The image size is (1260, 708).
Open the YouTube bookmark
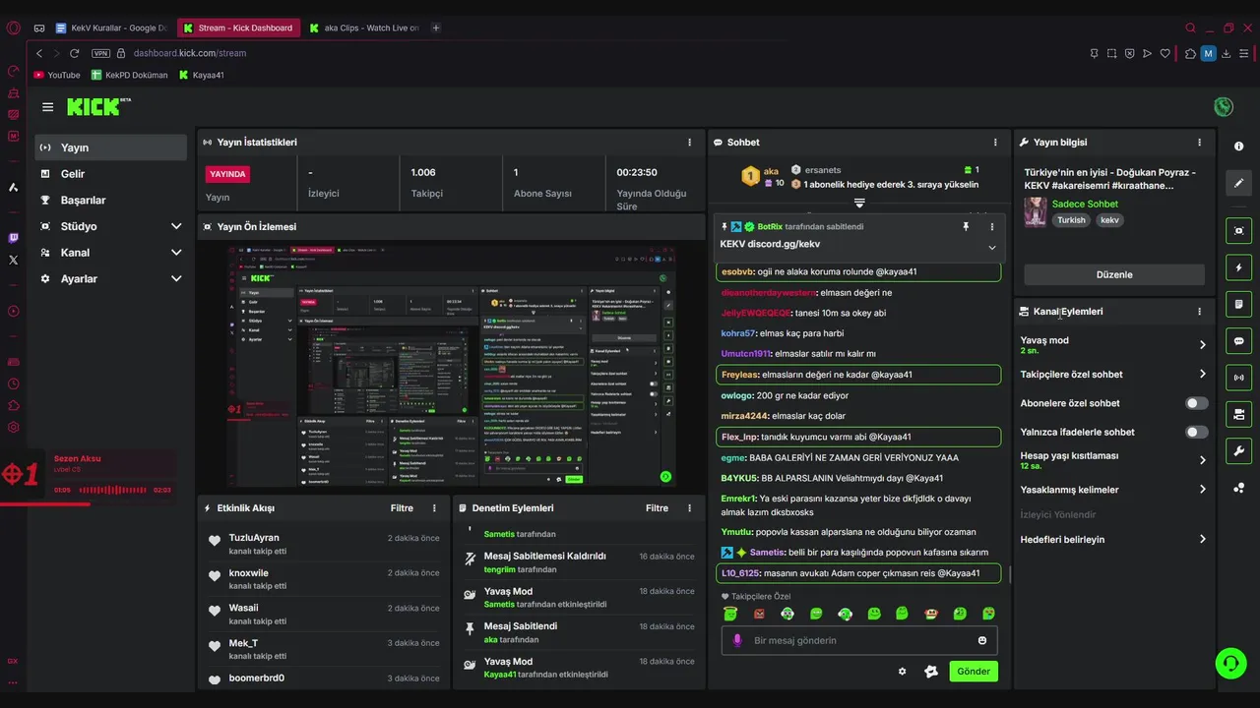pos(57,75)
